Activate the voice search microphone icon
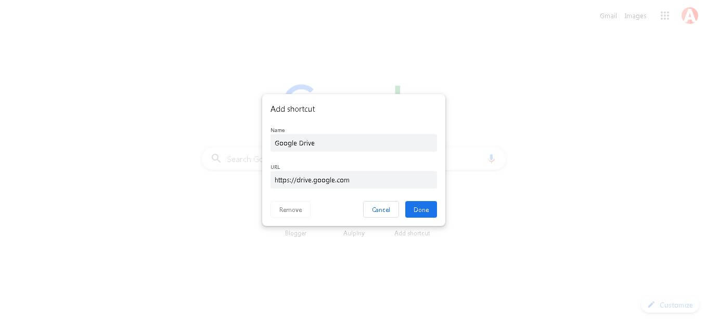The width and height of the screenshot is (707, 319). [491, 158]
